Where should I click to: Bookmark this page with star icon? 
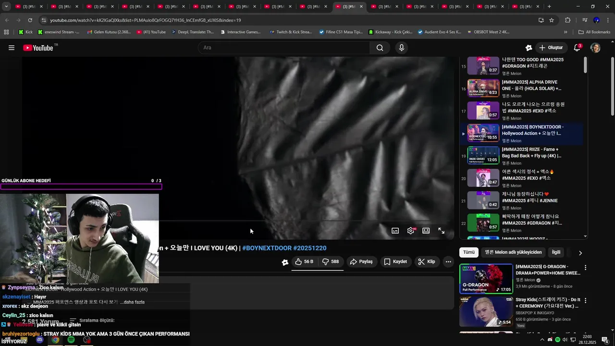click(552, 20)
